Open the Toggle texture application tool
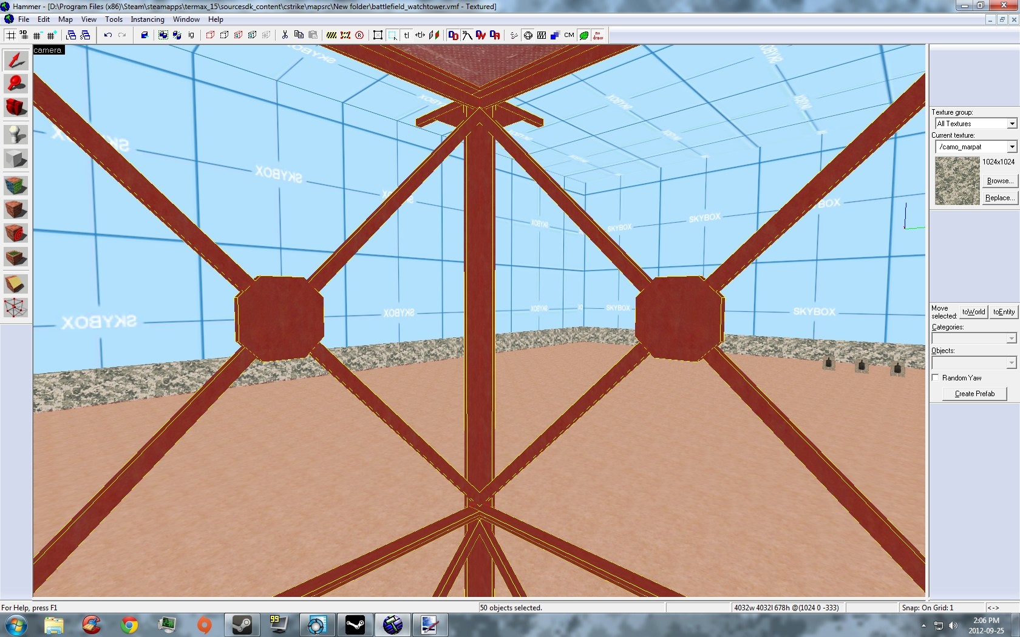 (16, 186)
